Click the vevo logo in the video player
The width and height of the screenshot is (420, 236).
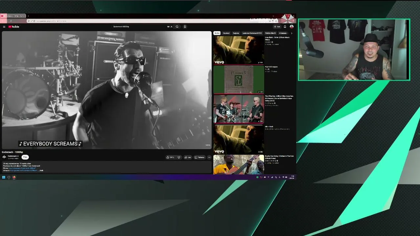208,145
